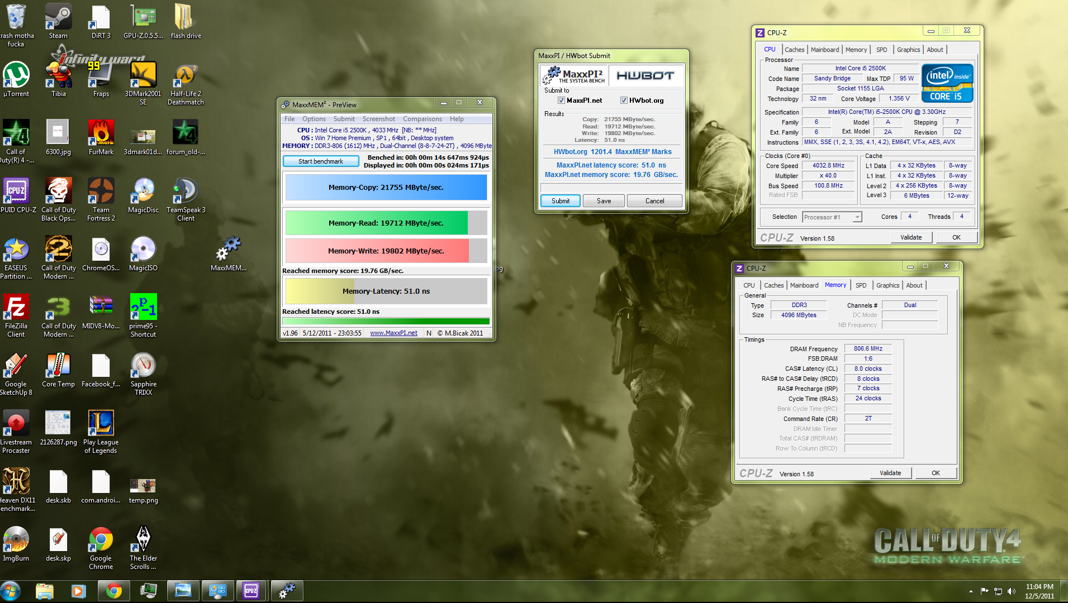This screenshot has height=603, width=1068.
Task: Click Cancel in HWbot Submit dialog
Action: click(655, 201)
